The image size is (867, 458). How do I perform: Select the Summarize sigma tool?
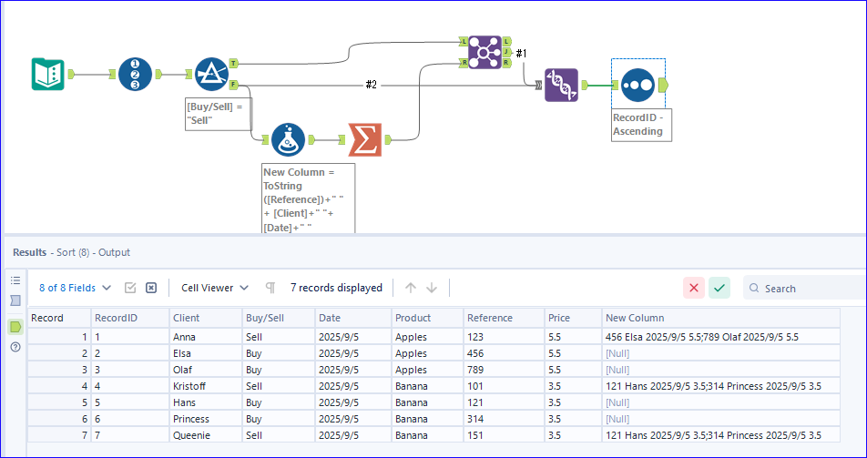coord(365,140)
